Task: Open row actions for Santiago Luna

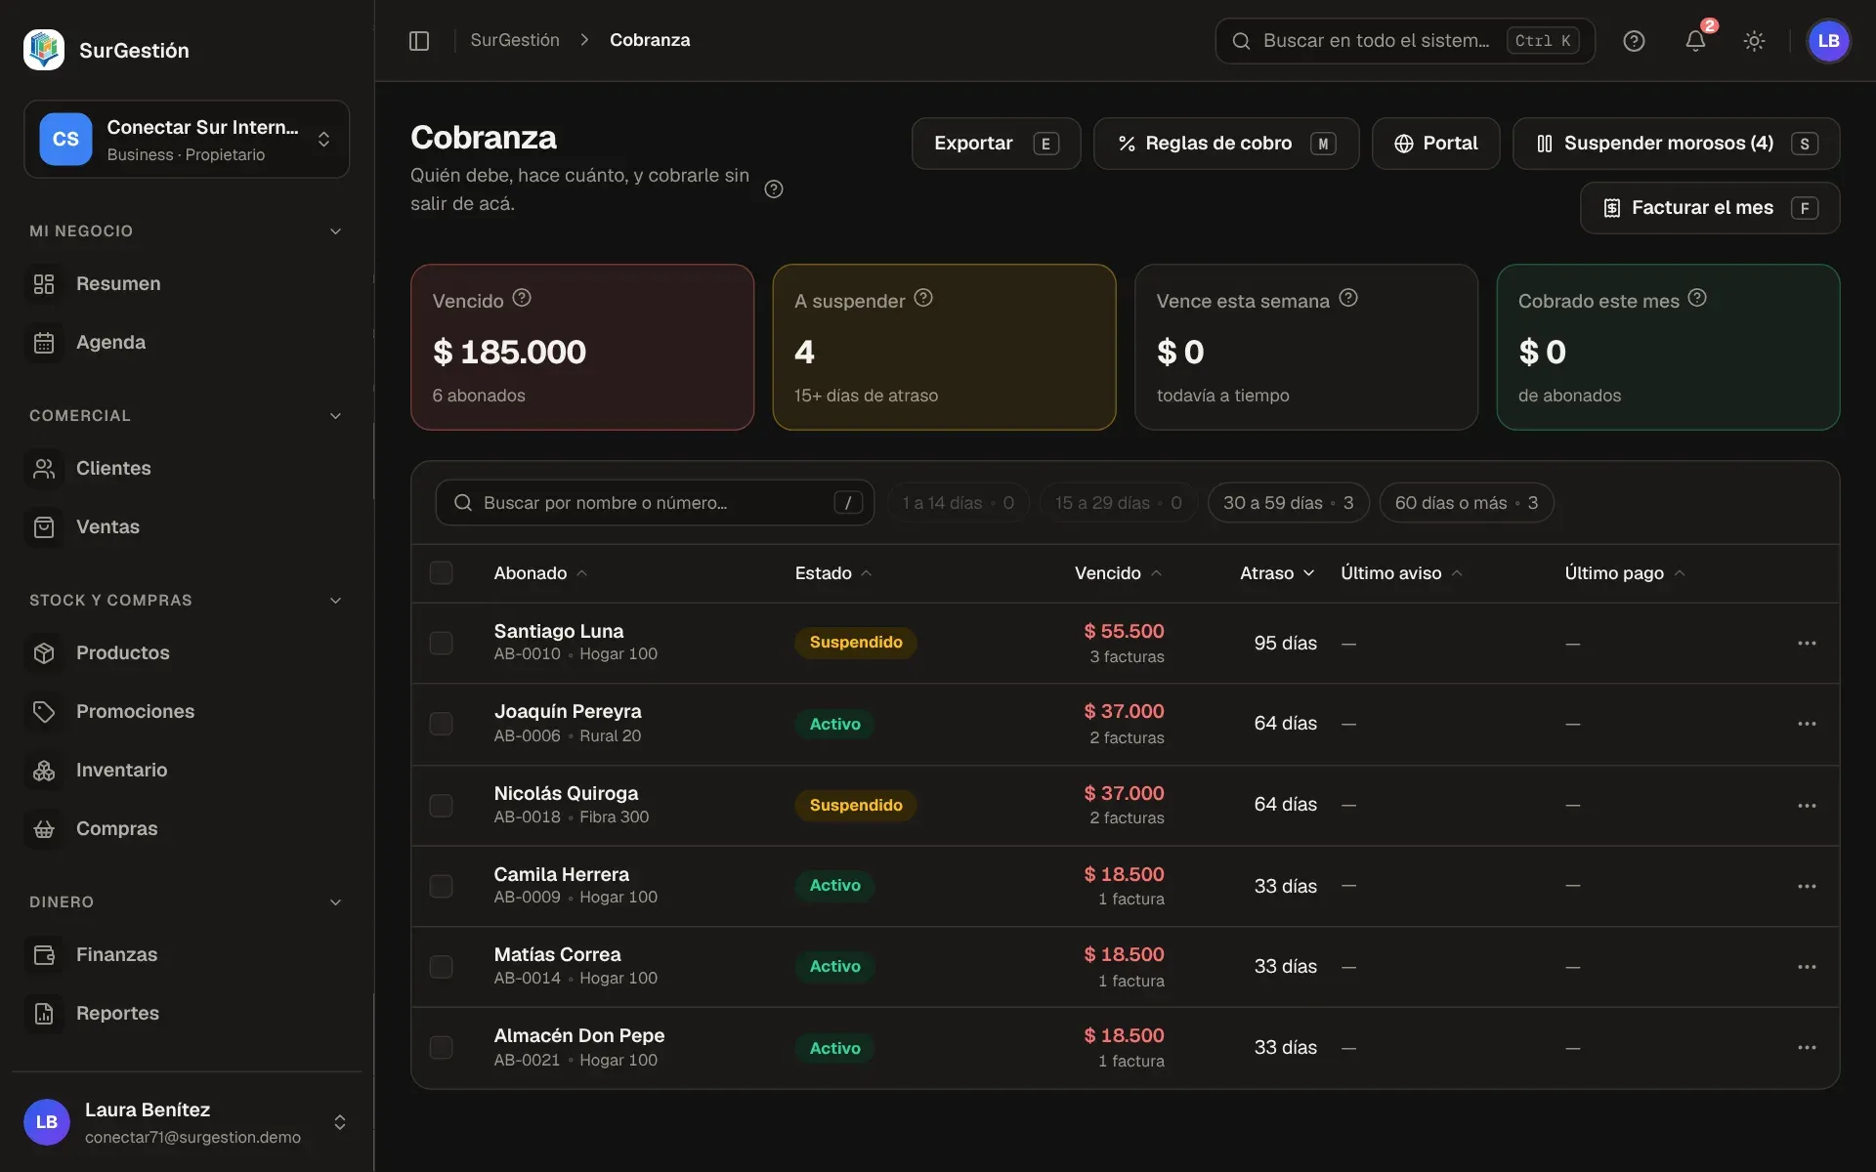Action: 1807,643
